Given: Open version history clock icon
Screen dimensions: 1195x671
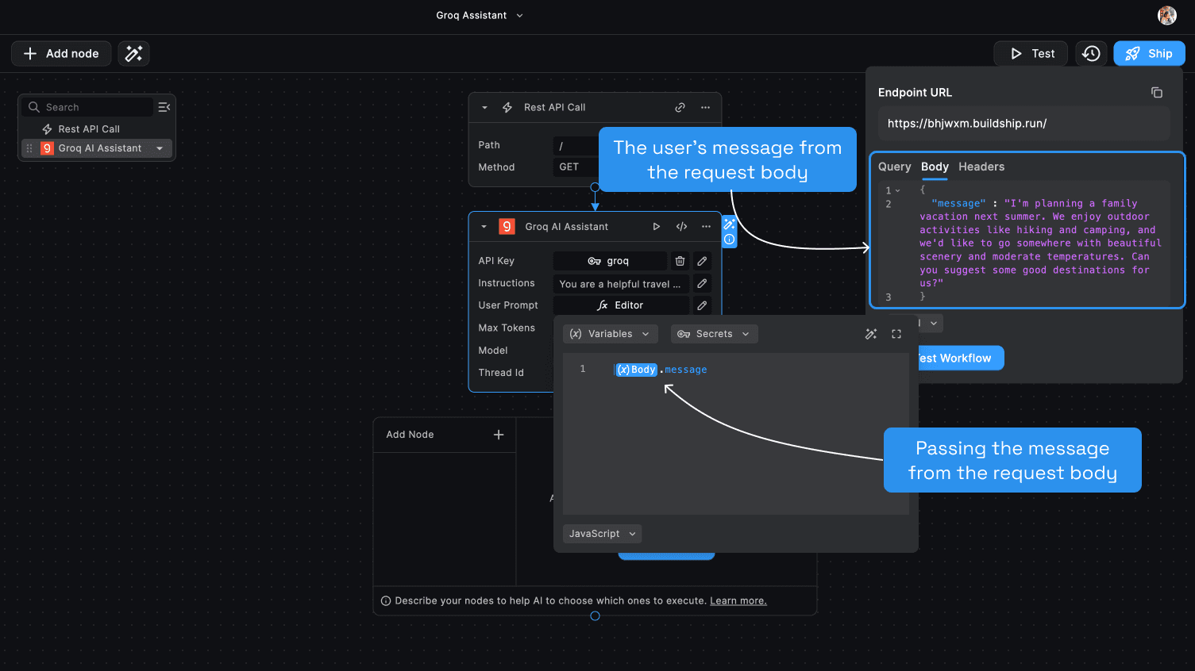Looking at the screenshot, I should pyautogui.click(x=1091, y=53).
